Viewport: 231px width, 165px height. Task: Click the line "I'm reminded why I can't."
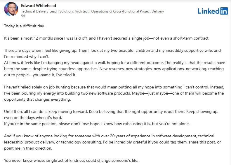click(27, 56)
